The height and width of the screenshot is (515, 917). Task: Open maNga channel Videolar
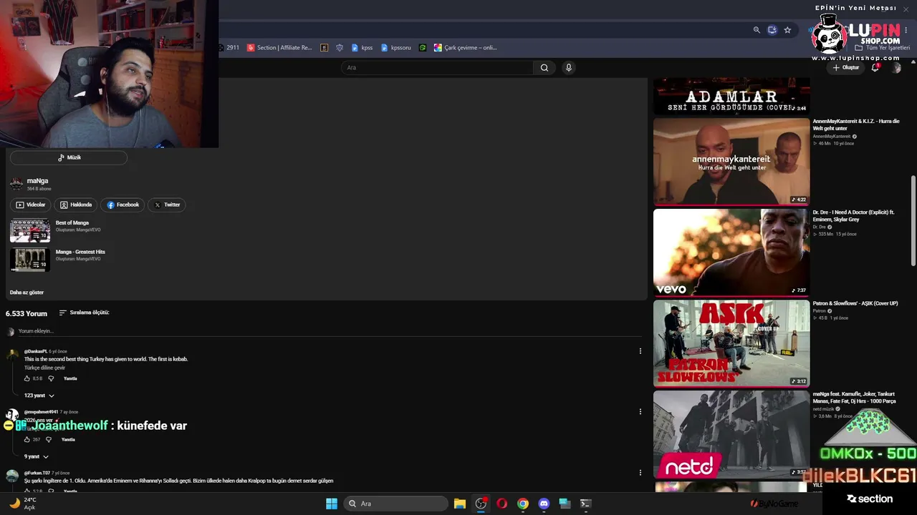[31, 205]
